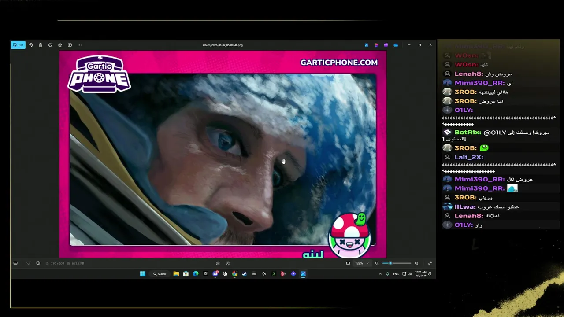Open the OneDrive cloud icon in Photos
This screenshot has width=564, height=317.
point(396,45)
